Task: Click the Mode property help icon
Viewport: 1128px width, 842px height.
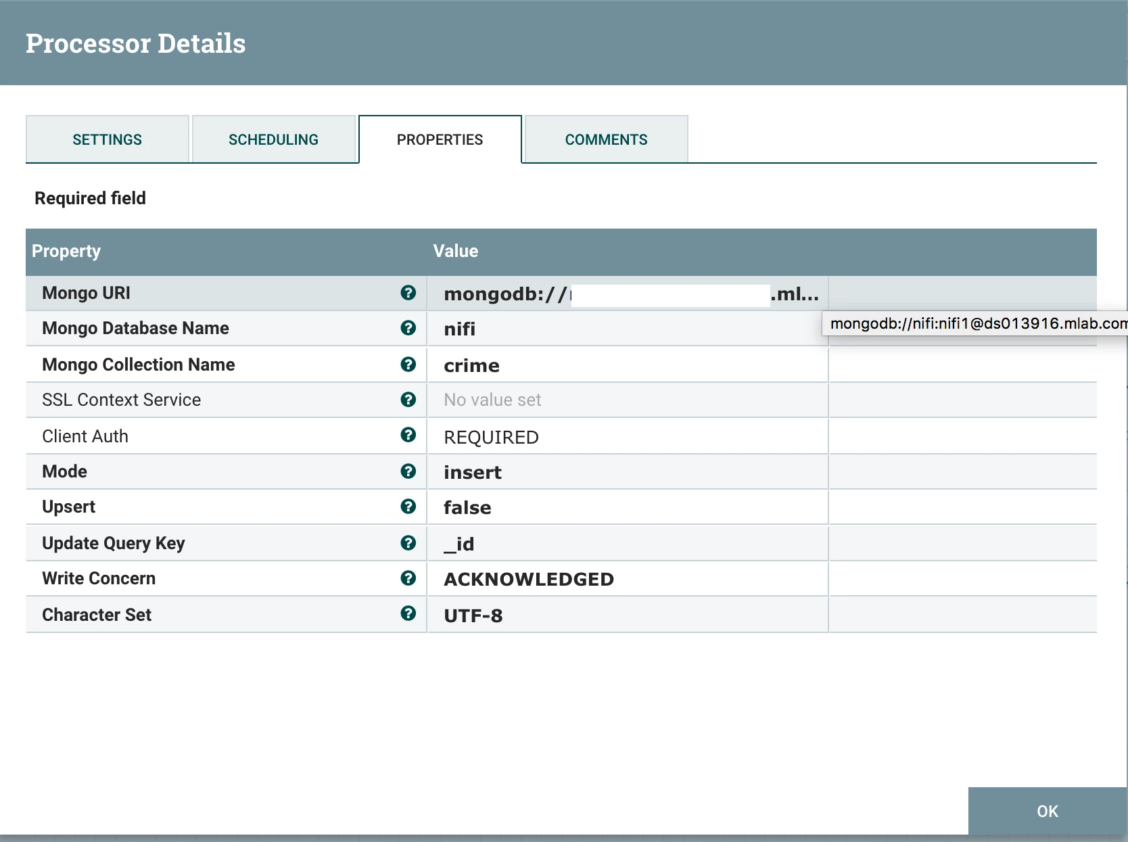Action: (408, 471)
